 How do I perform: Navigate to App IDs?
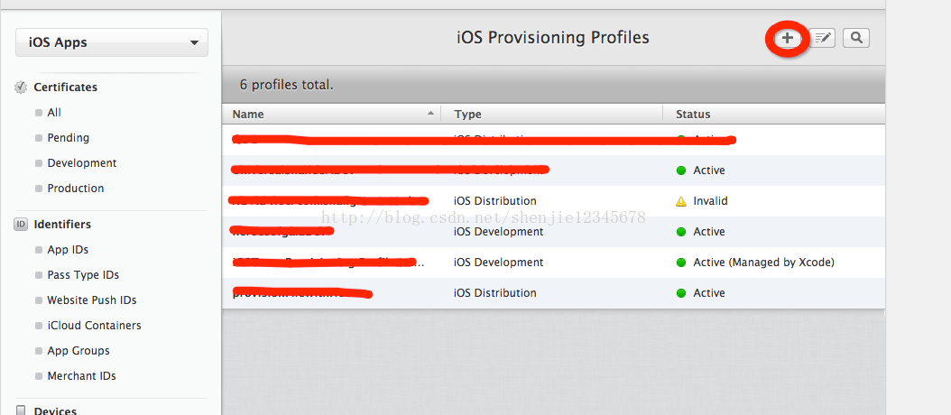(68, 250)
